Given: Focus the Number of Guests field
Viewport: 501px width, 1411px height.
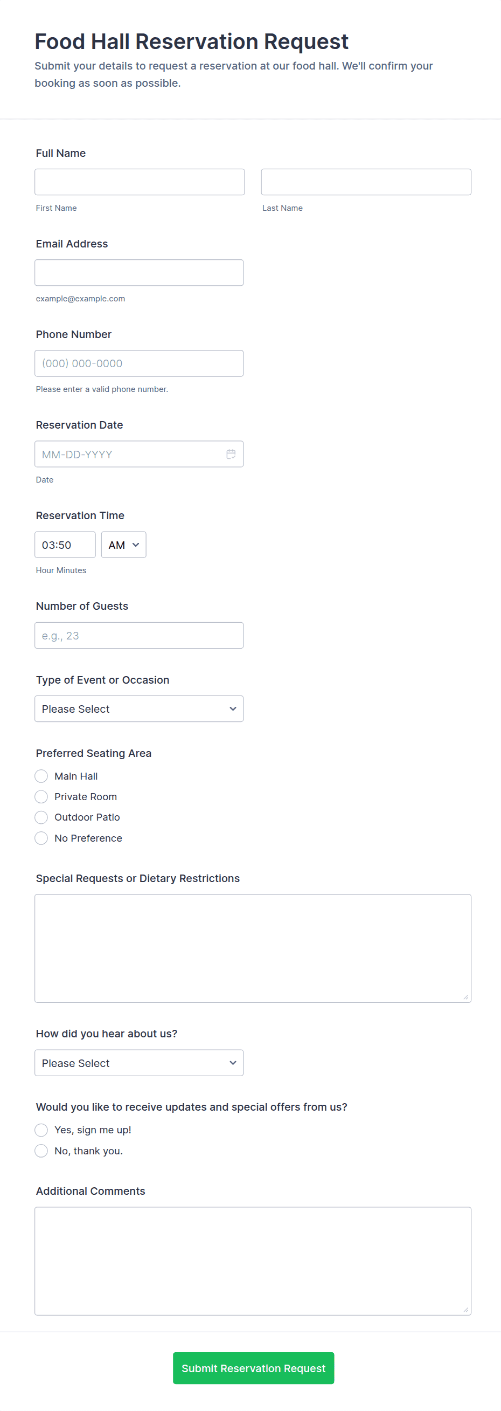Looking at the screenshot, I should [x=139, y=635].
